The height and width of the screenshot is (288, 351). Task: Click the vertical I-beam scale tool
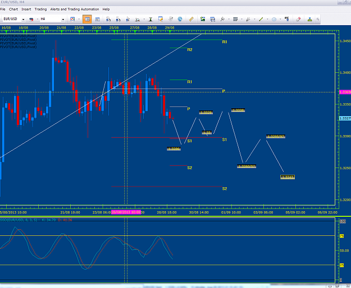point(151,20)
